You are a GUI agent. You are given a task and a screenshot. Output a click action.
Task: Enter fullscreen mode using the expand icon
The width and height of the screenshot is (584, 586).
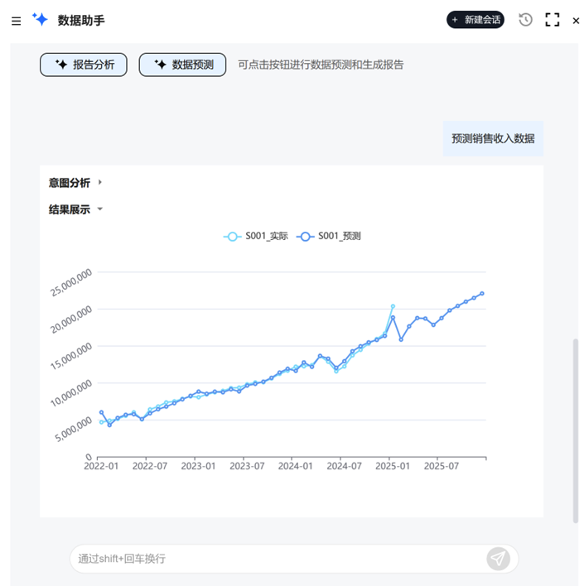tap(553, 20)
